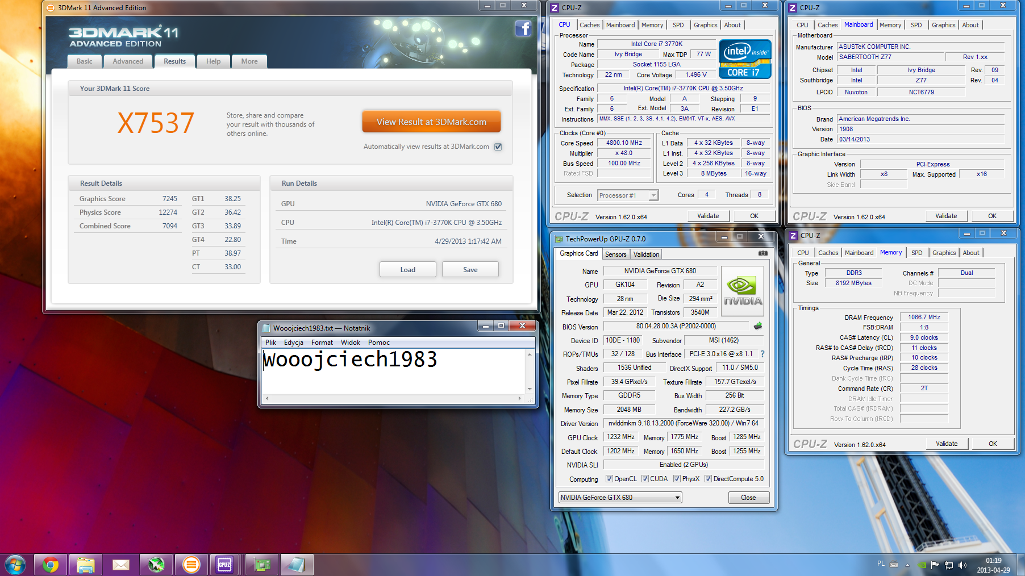The height and width of the screenshot is (576, 1025).
Task: Open the Help tab in 3DMark 11
Action: 214,61
